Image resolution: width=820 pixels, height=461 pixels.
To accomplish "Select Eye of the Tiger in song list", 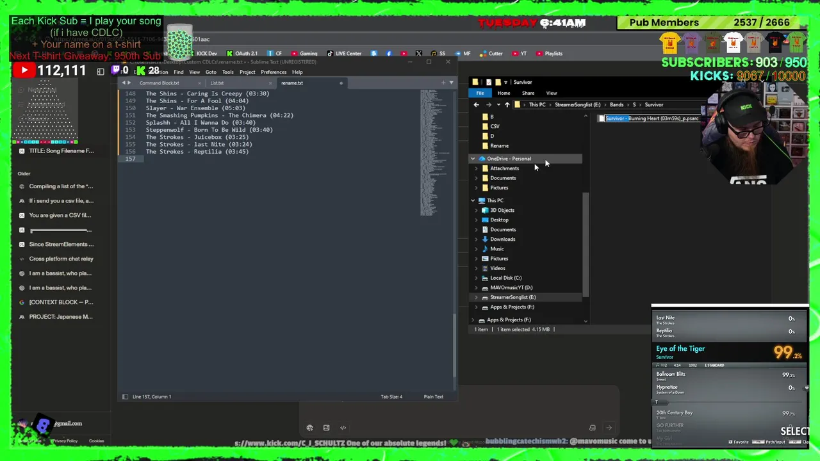I will 730,352.
